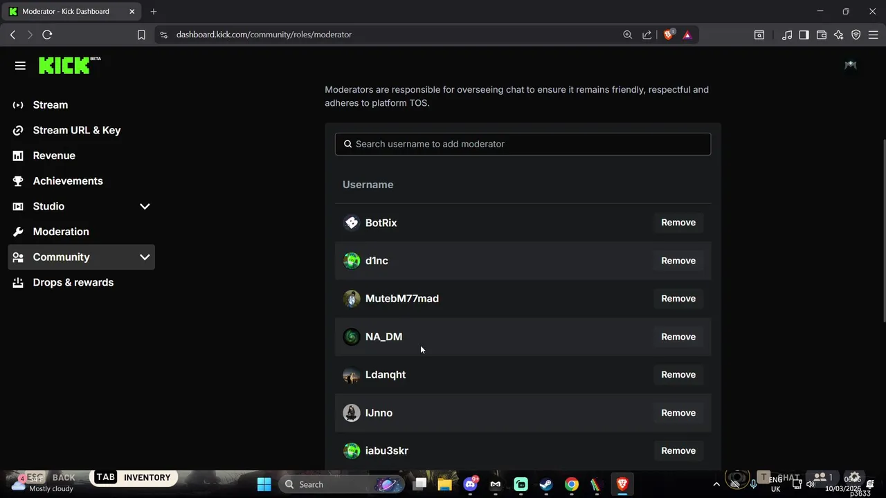Open Steam from the taskbar

[x=546, y=484]
